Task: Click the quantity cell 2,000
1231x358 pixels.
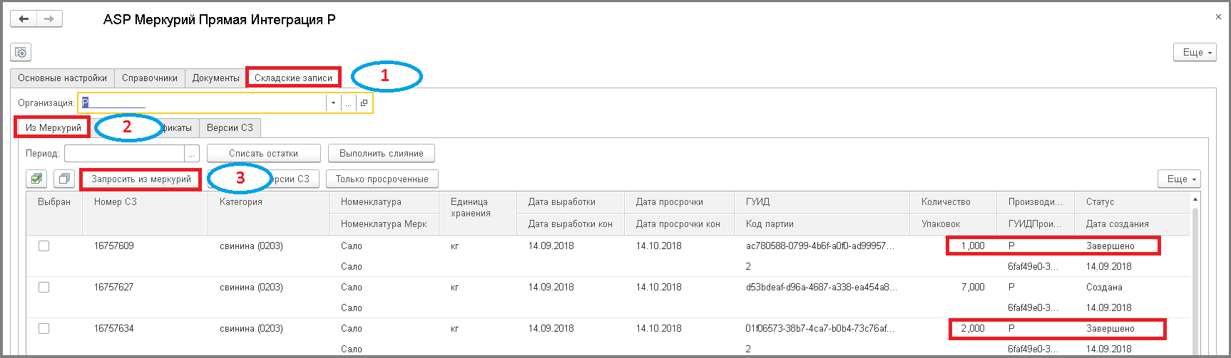Action: [x=973, y=328]
